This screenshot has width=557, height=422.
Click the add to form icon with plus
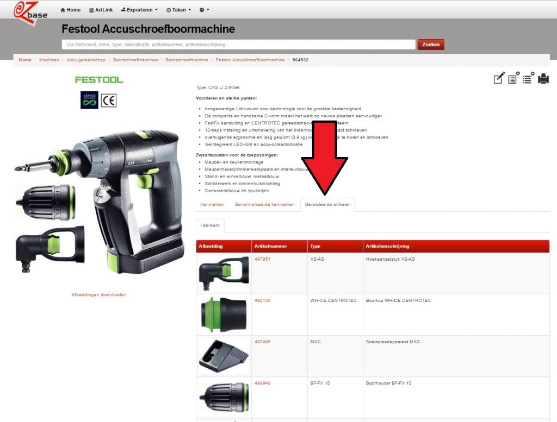click(513, 78)
